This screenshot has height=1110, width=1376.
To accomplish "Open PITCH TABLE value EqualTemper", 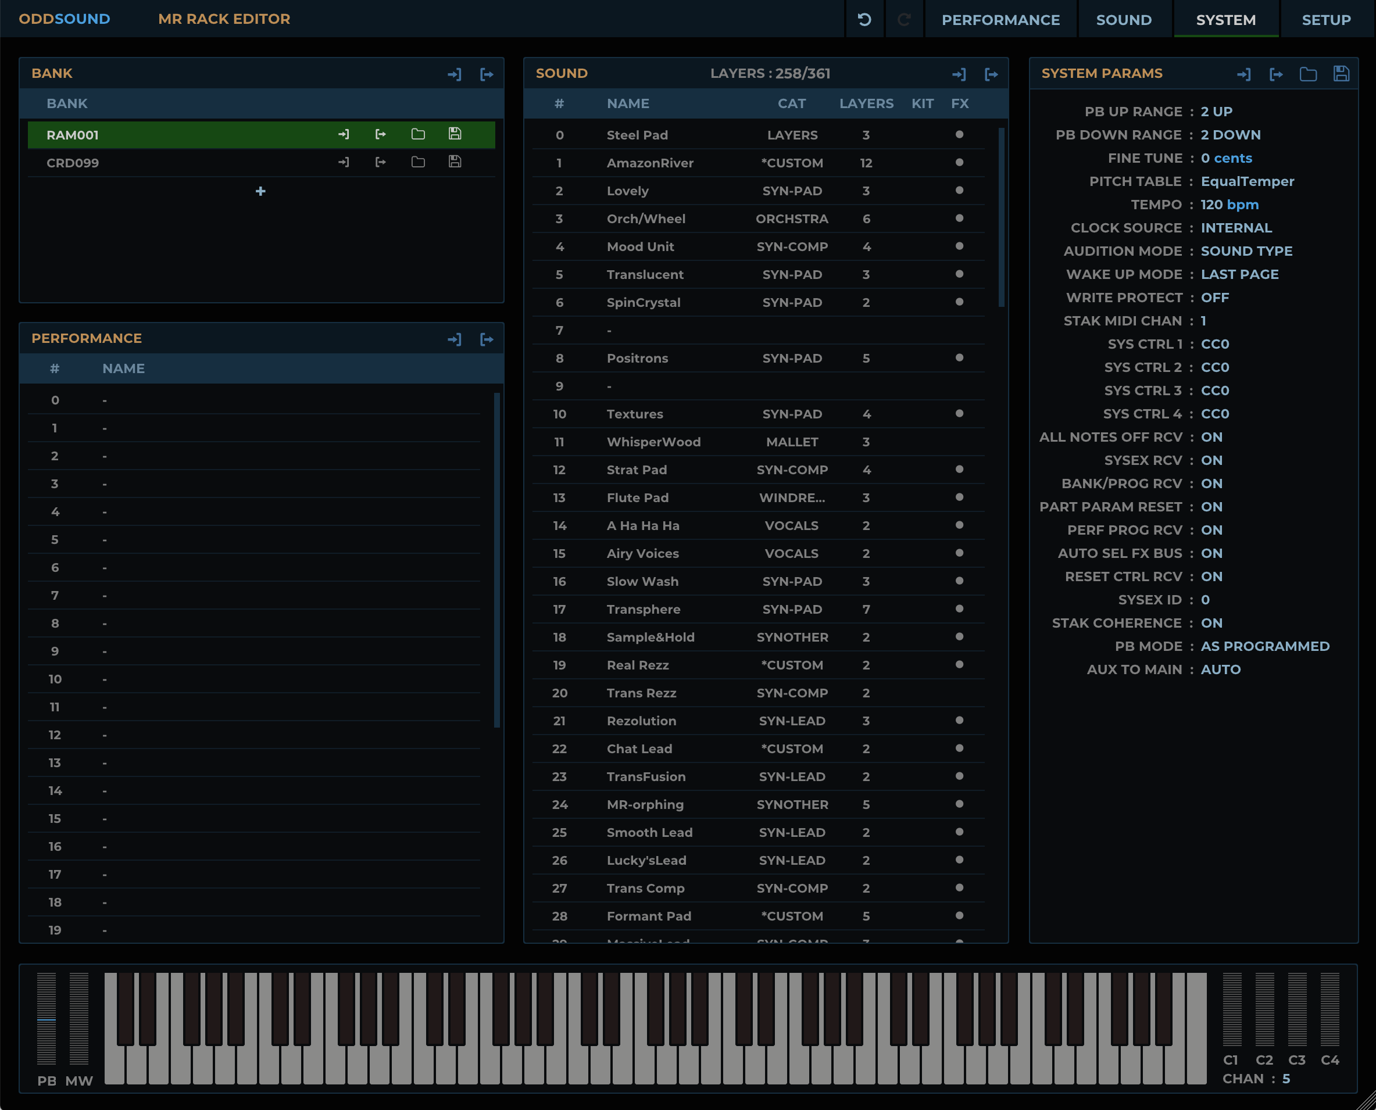I will tap(1248, 181).
